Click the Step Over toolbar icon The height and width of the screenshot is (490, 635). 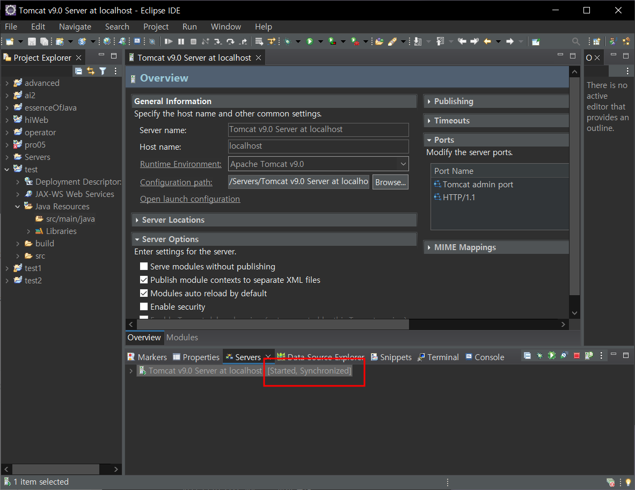(230, 41)
